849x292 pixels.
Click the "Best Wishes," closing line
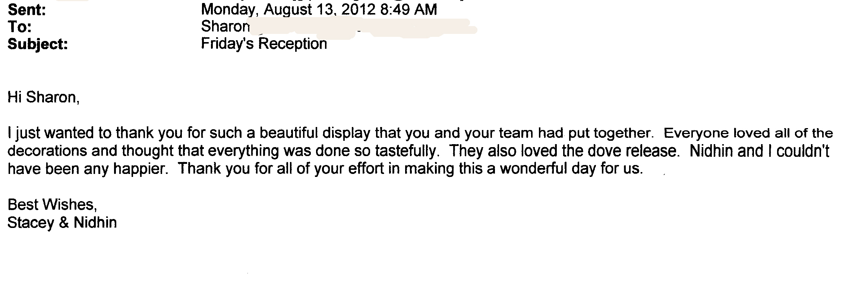coord(53,205)
